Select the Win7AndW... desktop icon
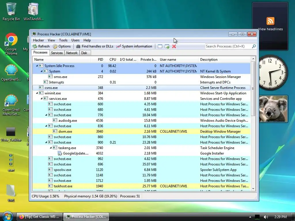 pyautogui.click(x=33, y=12)
